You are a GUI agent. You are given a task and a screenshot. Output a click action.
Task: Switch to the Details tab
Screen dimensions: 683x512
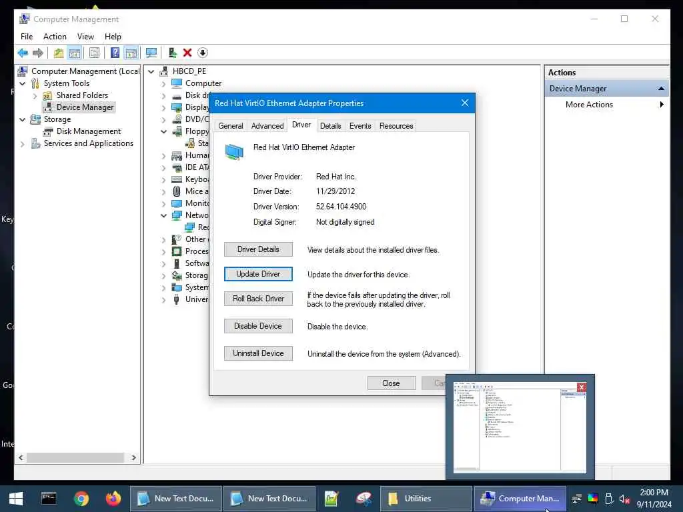pos(330,126)
